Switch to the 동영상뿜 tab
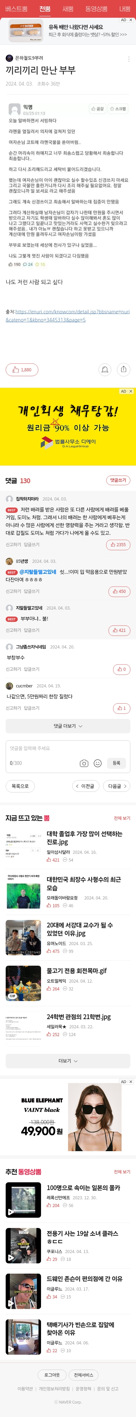This screenshot has height=1417, width=136. [x=96, y=9]
